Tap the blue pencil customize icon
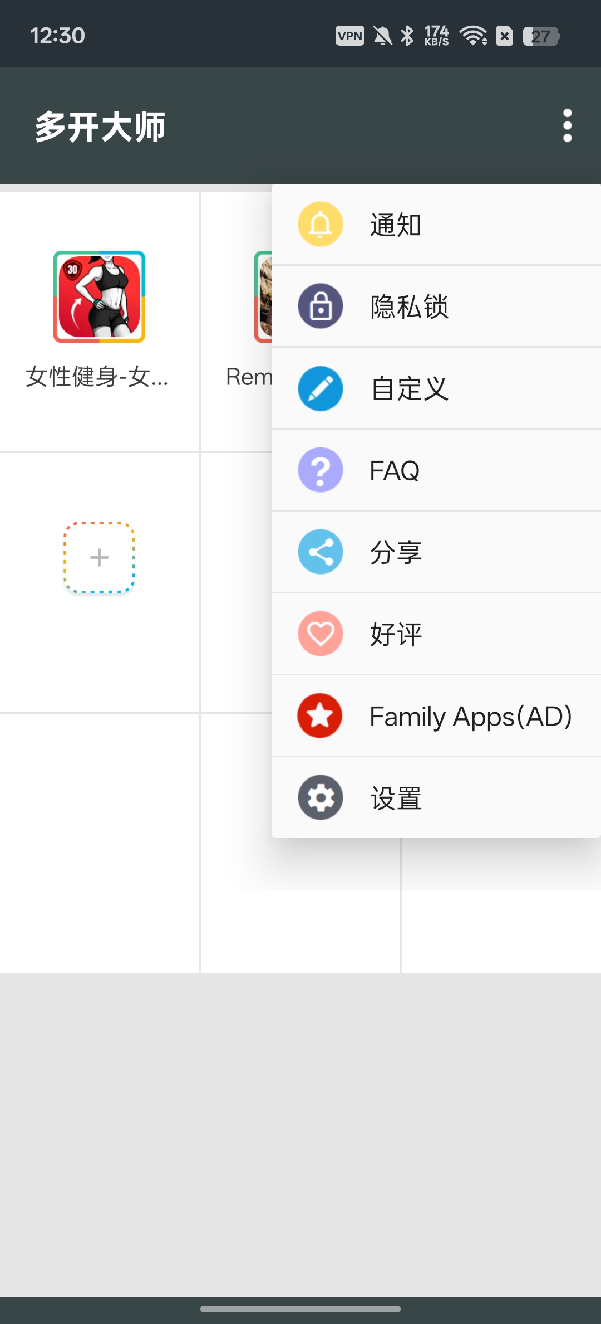Viewport: 601px width, 1324px height. tap(321, 388)
